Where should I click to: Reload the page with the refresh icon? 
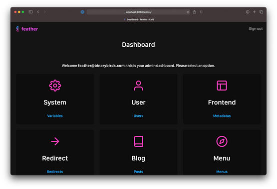click(x=188, y=12)
